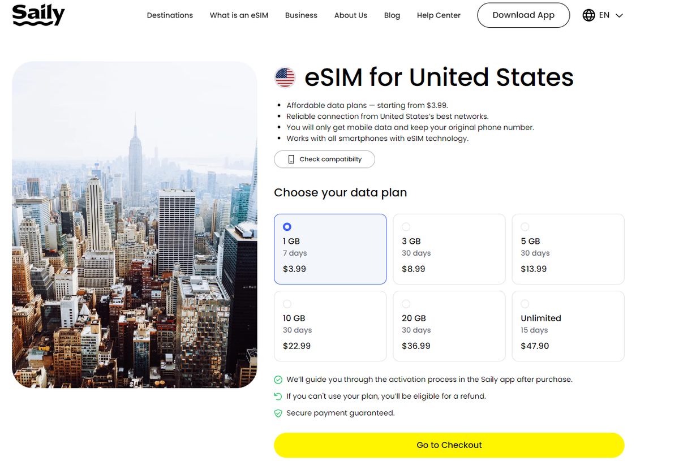
Task: Open the What is an eSIM page
Action: tap(239, 15)
